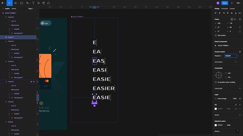The image size is (243, 136).
Task: Switch to the Prototype tab
Action: point(224,9)
